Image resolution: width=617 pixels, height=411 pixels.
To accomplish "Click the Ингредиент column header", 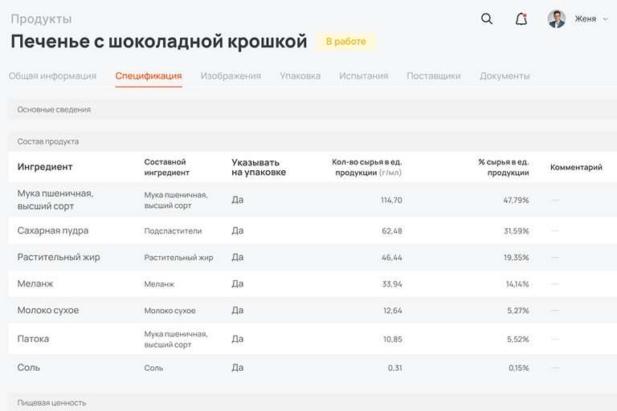I will click(x=45, y=167).
